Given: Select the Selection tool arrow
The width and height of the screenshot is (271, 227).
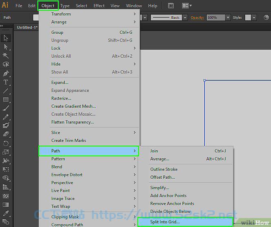Looking at the screenshot, I should (x=6, y=38).
